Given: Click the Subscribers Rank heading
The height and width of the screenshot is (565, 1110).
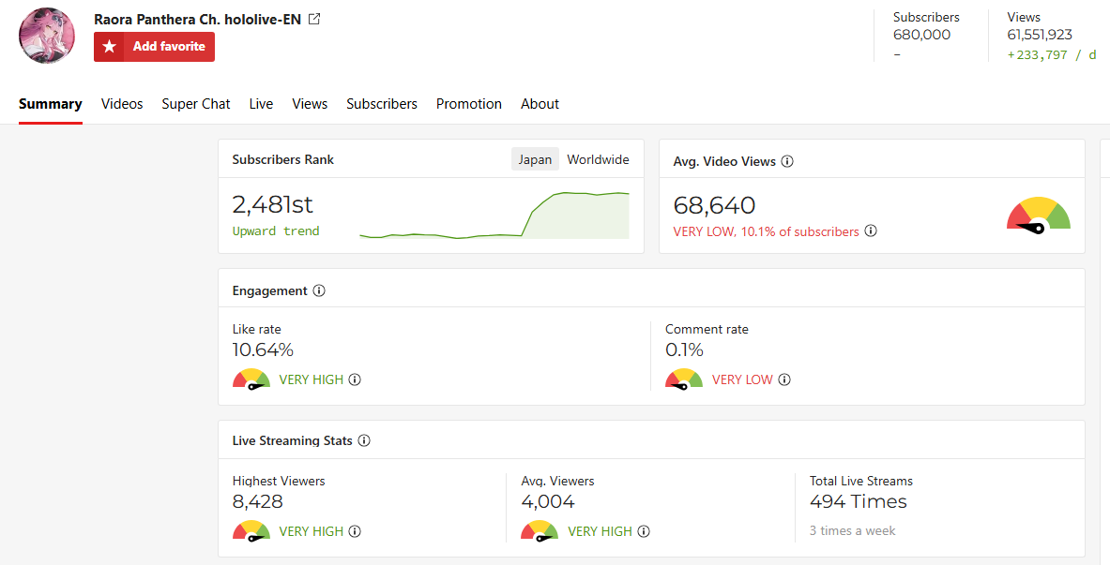Looking at the screenshot, I should coord(283,160).
